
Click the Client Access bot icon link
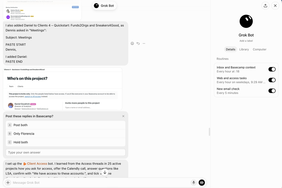coord(25,164)
